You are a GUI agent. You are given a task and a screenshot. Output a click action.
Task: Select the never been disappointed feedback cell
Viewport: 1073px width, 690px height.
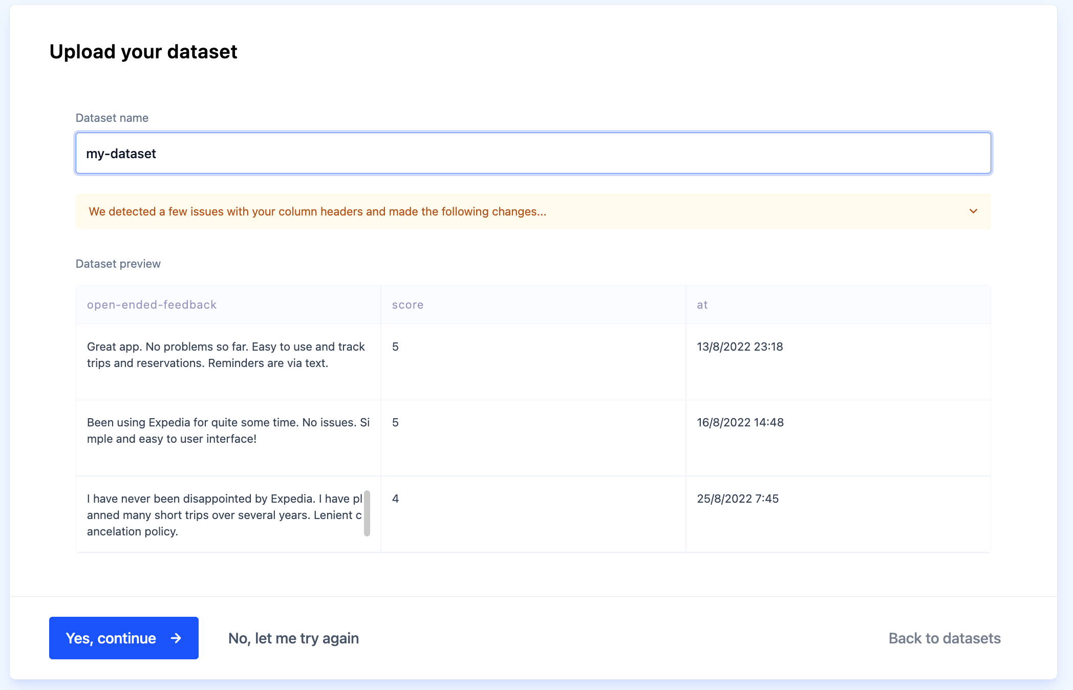224,514
